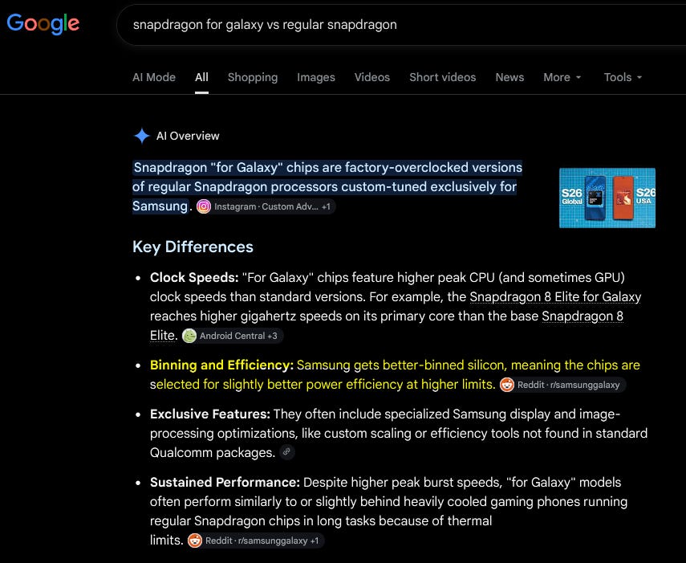Open the Instagram source icon

pyautogui.click(x=204, y=206)
